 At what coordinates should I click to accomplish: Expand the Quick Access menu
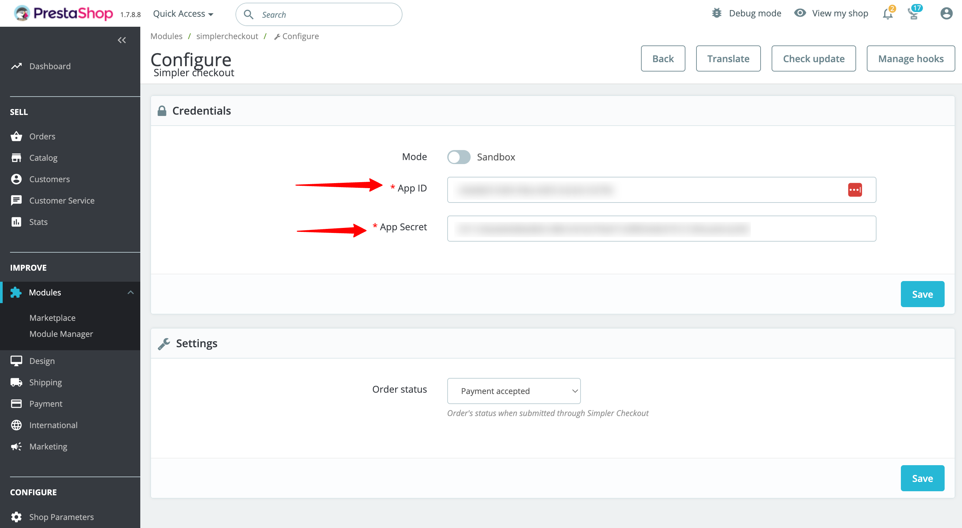click(x=183, y=14)
